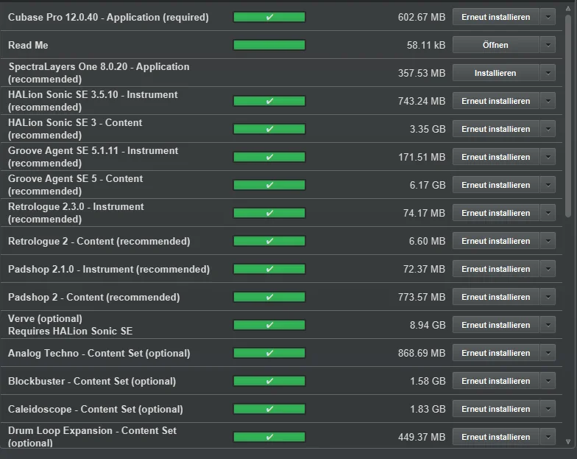Screen dimensions: 577x459
Task: Click the '58.11 kB' size value
Action: pos(426,46)
